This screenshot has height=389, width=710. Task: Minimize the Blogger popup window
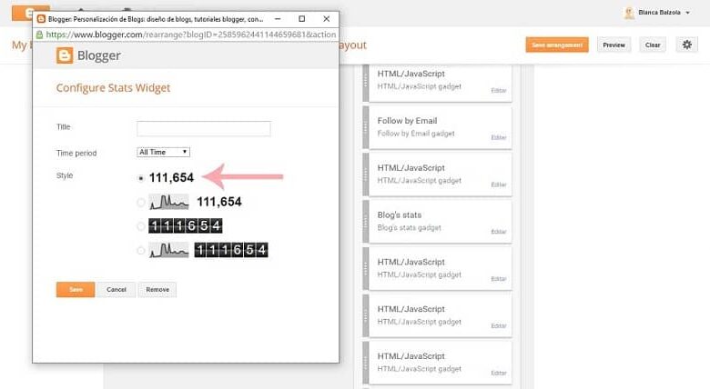[x=278, y=19]
